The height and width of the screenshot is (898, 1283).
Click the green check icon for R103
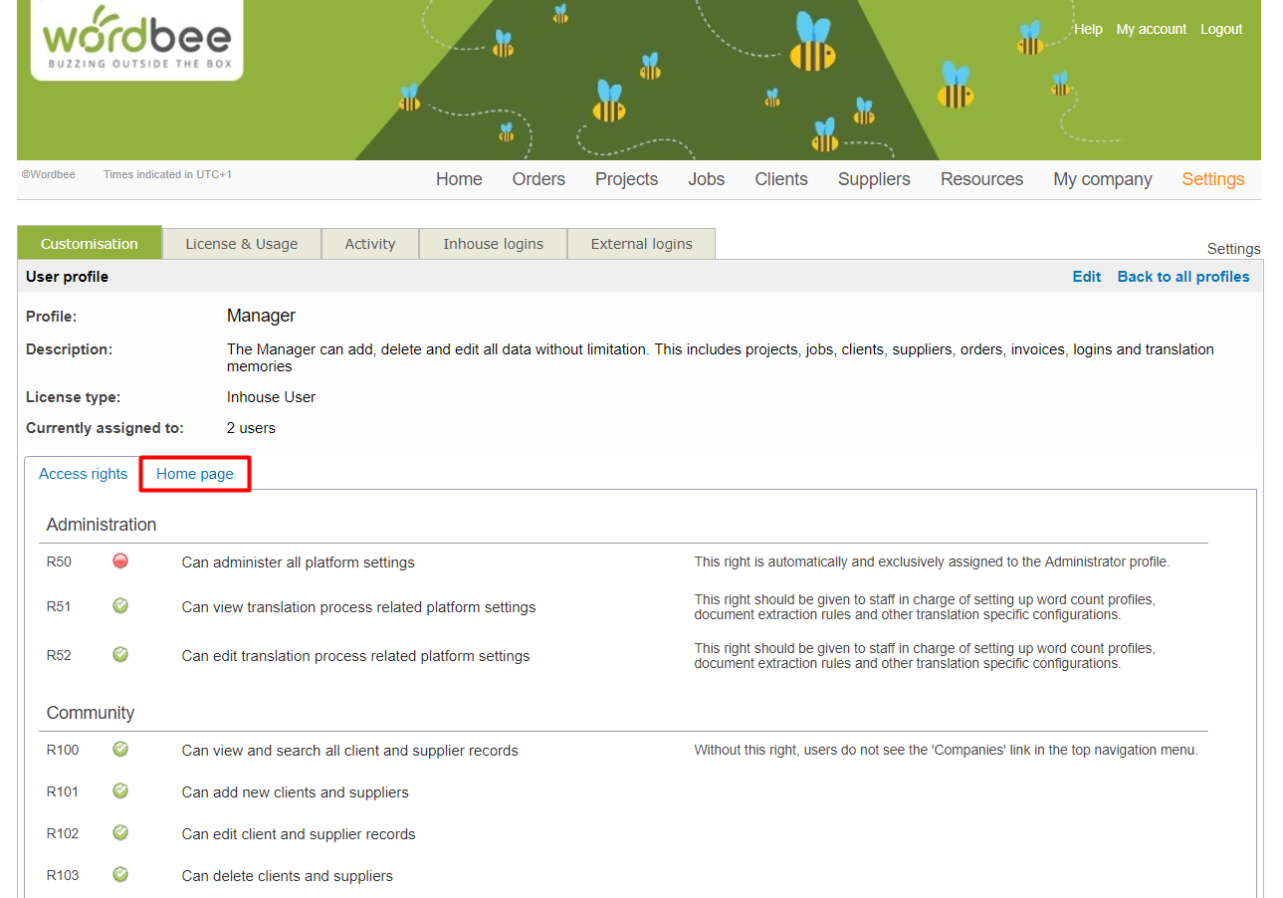point(120,874)
